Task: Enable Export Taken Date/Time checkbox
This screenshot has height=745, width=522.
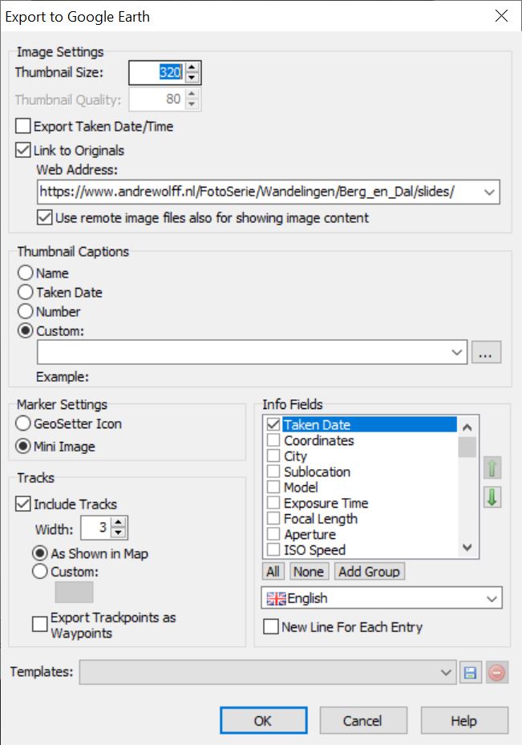Action: (x=23, y=127)
